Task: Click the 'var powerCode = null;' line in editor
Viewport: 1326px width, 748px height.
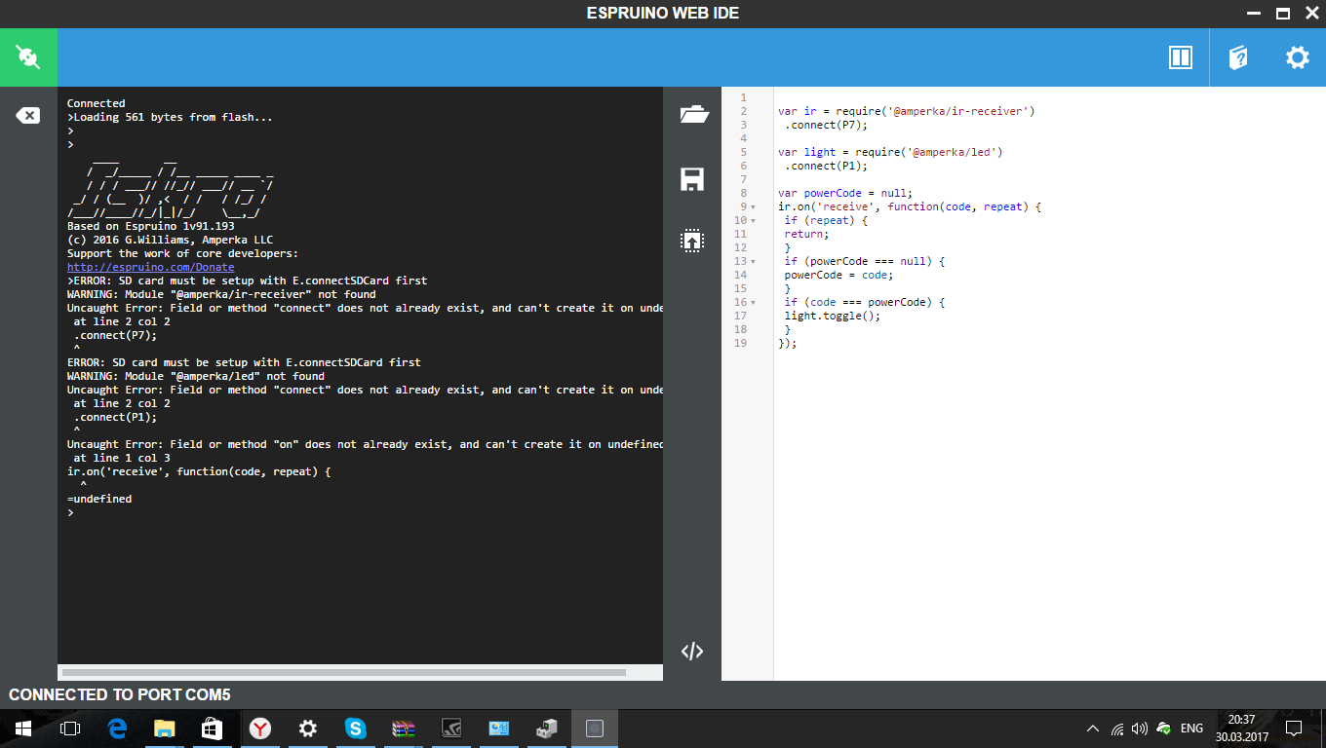Action: 845,193
